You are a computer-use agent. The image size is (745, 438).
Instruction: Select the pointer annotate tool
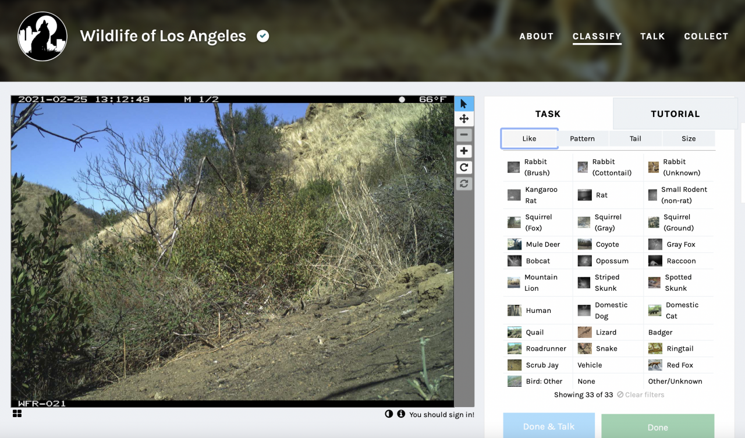(x=464, y=104)
